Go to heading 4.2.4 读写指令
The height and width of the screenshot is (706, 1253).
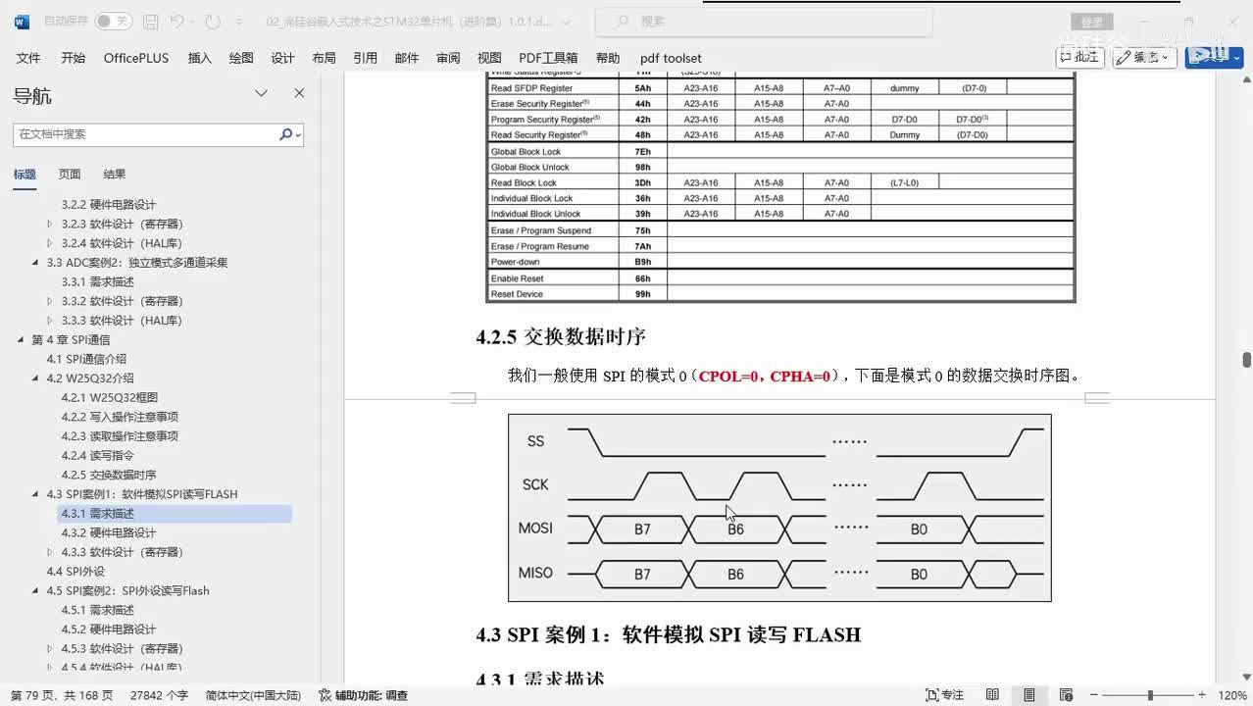98,455
